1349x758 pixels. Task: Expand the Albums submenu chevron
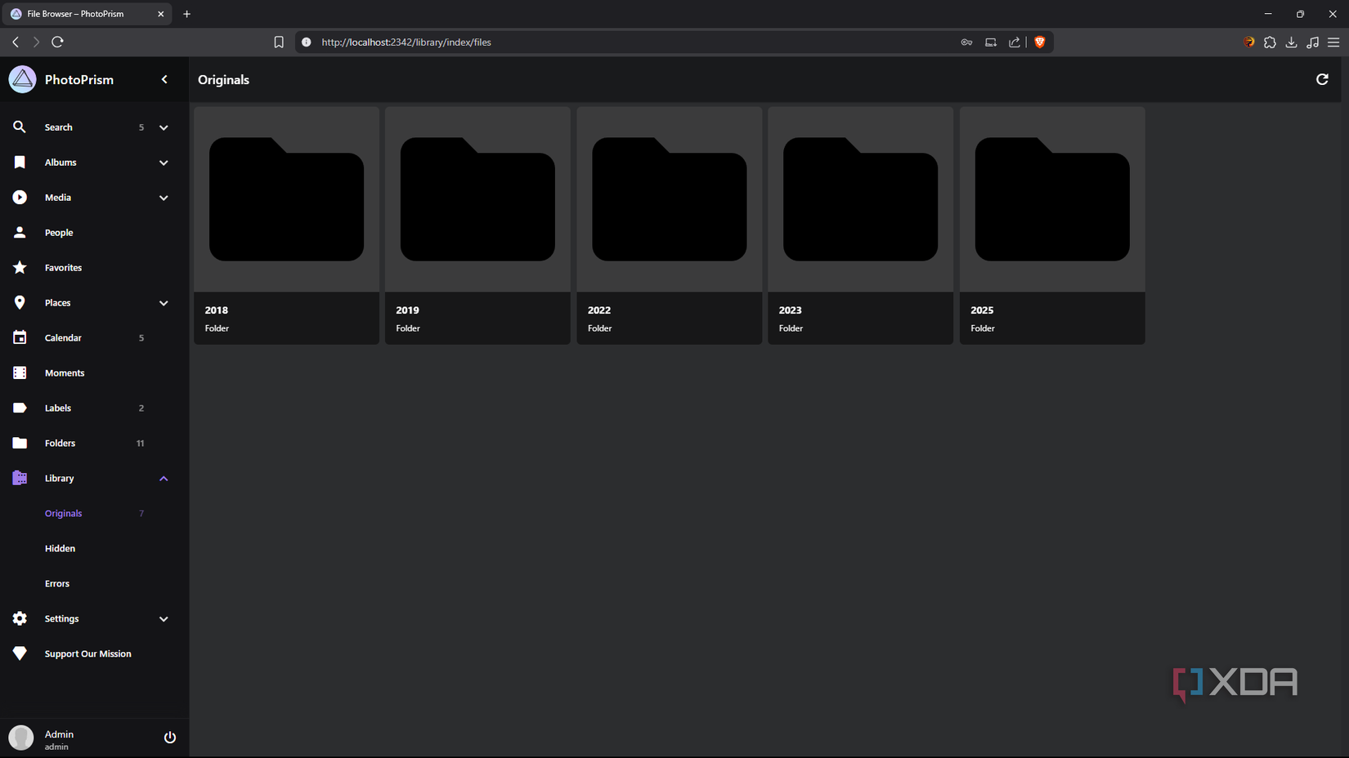tap(164, 163)
